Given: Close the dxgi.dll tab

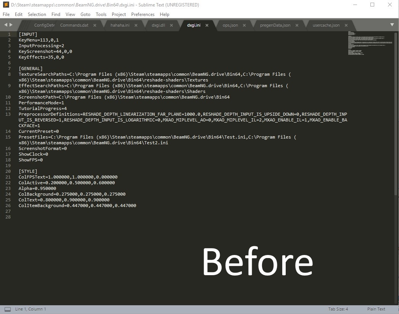Looking at the screenshot, I should point(171,25).
